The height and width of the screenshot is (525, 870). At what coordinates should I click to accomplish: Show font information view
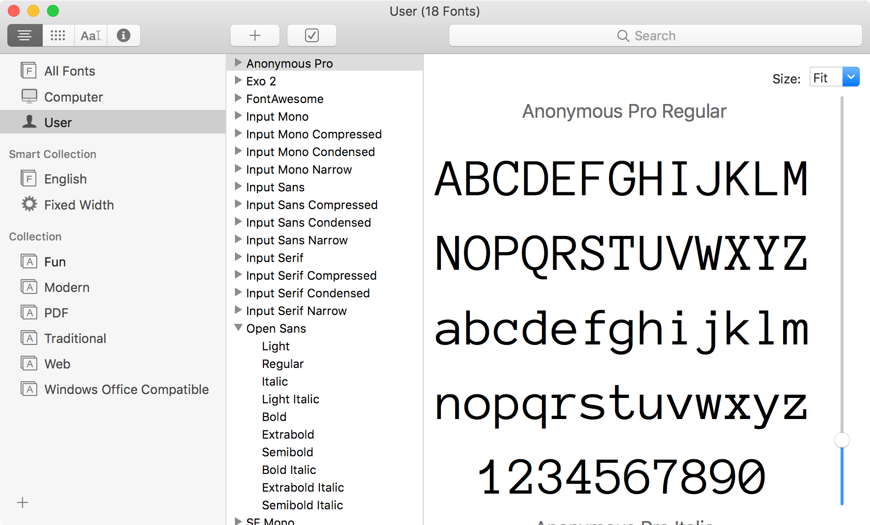coord(124,35)
